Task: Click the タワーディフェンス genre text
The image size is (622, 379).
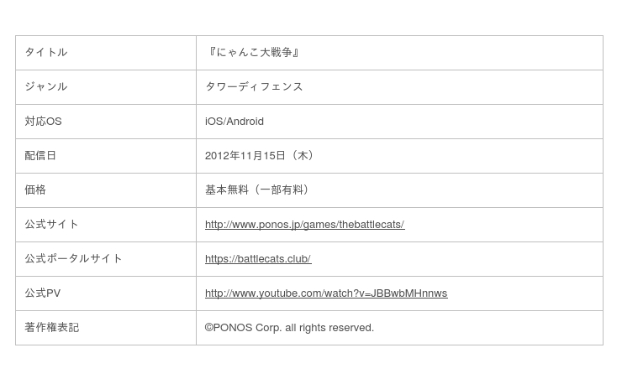Action: pos(254,87)
